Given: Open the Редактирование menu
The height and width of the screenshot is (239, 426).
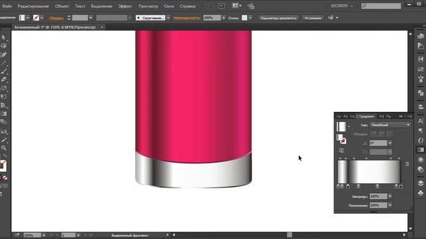Looking at the screenshot, I should click(33, 6).
